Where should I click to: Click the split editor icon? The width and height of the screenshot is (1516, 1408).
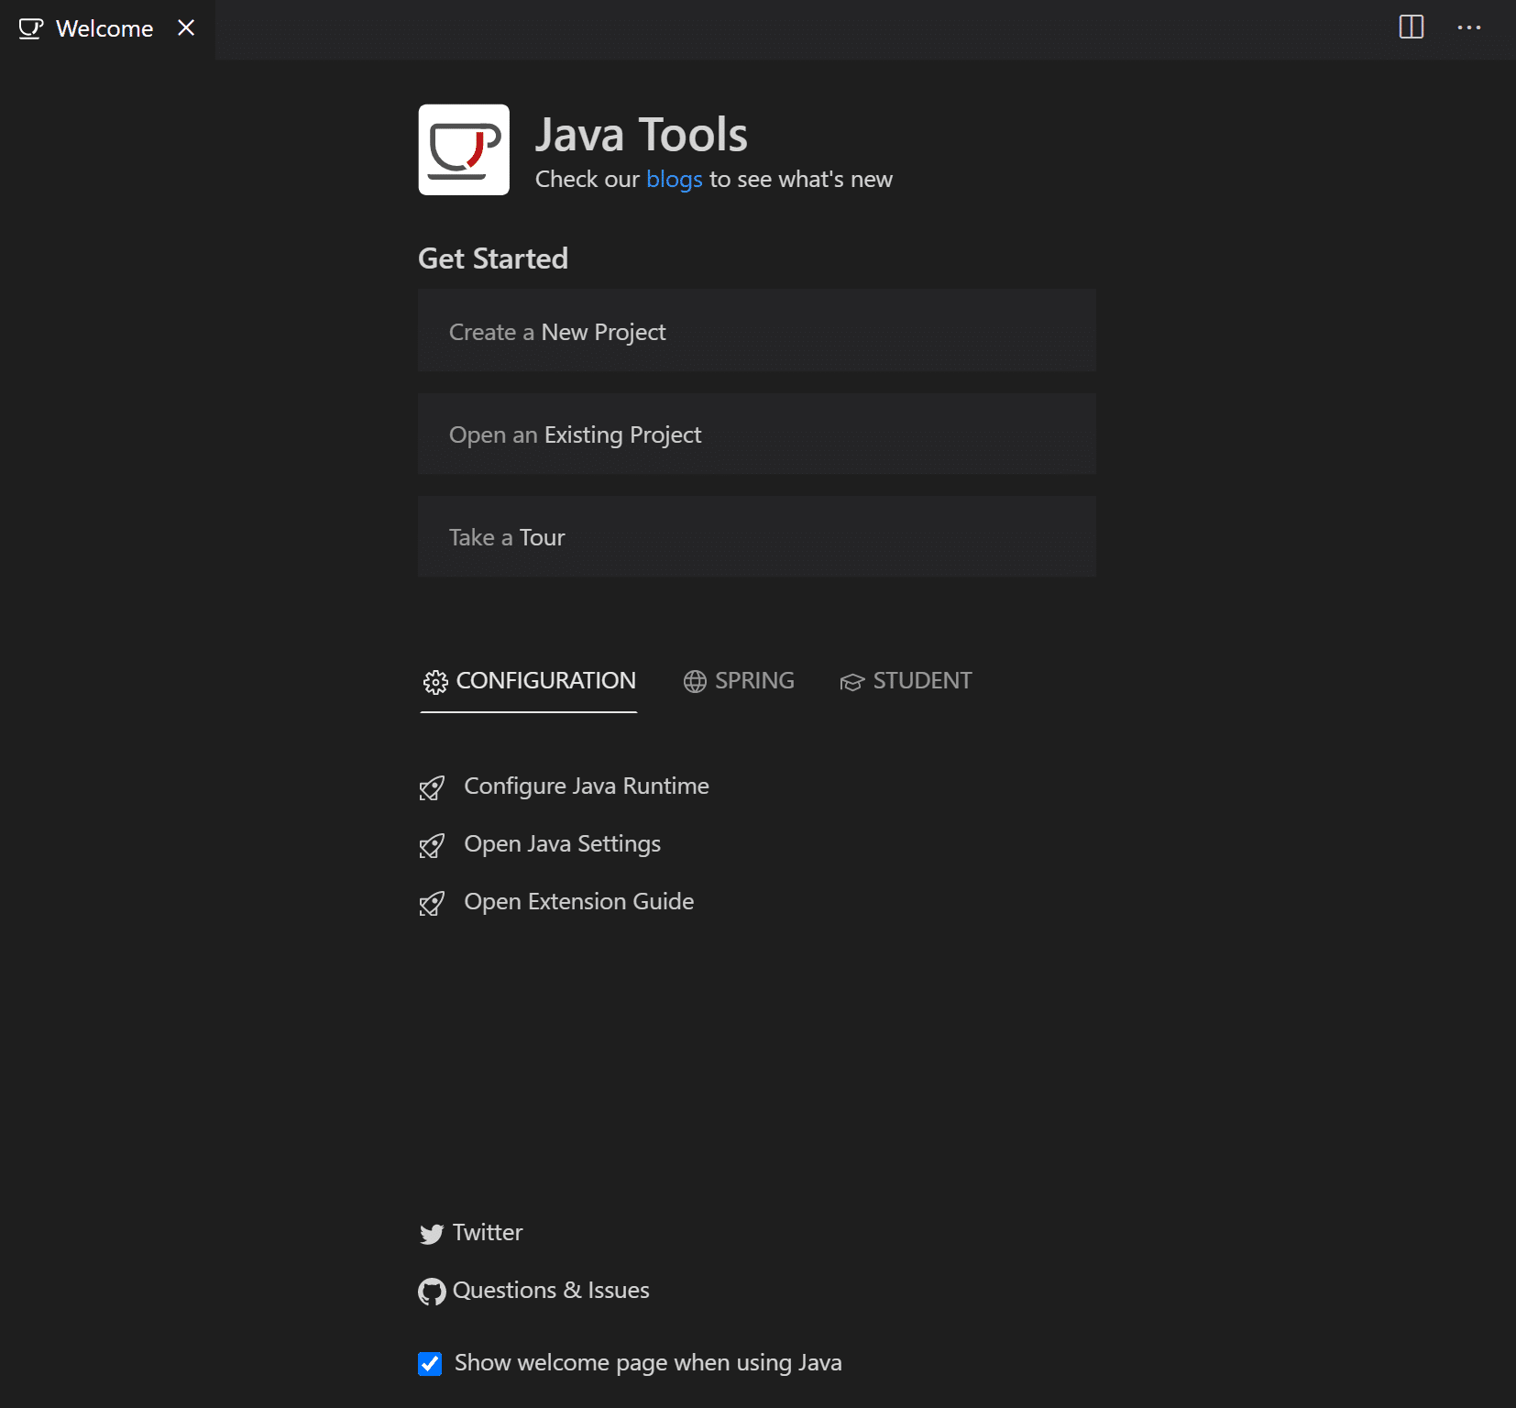click(x=1412, y=27)
